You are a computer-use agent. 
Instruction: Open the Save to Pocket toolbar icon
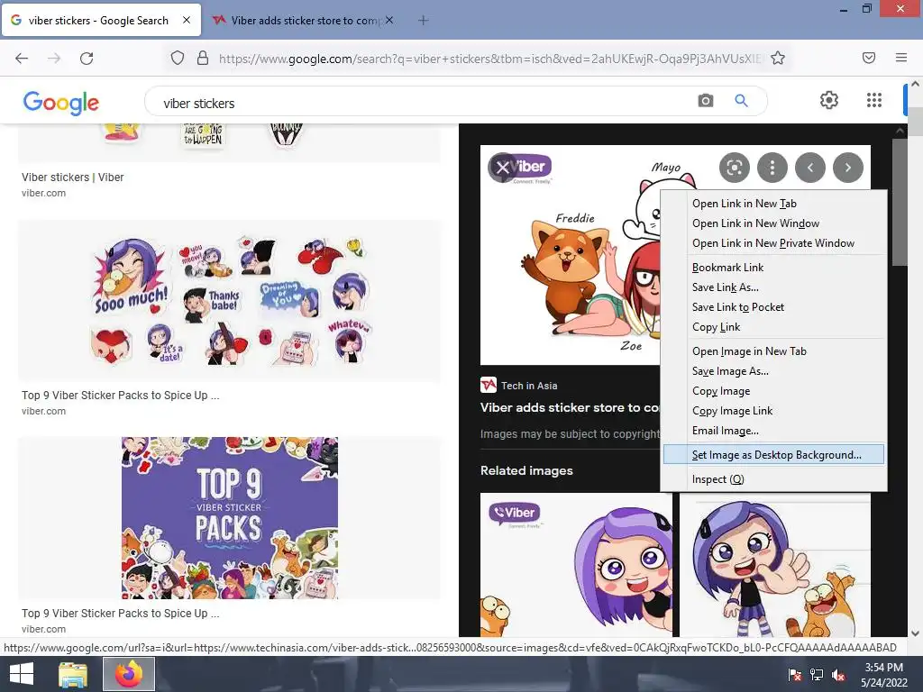[x=869, y=58]
